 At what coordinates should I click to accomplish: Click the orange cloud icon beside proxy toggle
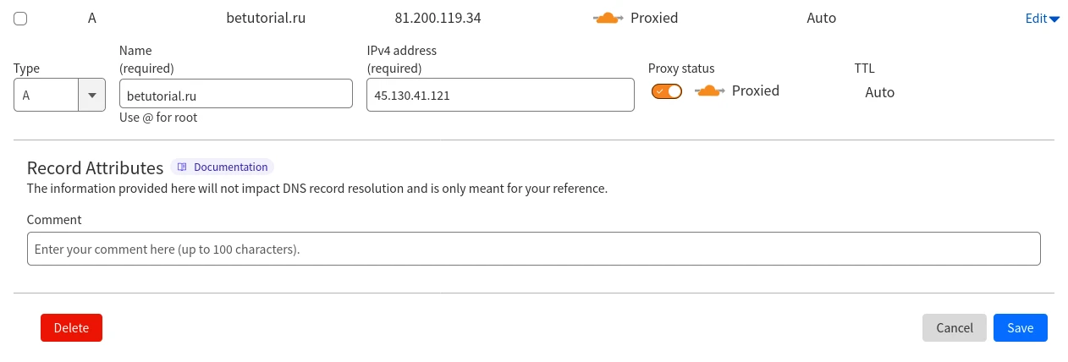(x=710, y=90)
